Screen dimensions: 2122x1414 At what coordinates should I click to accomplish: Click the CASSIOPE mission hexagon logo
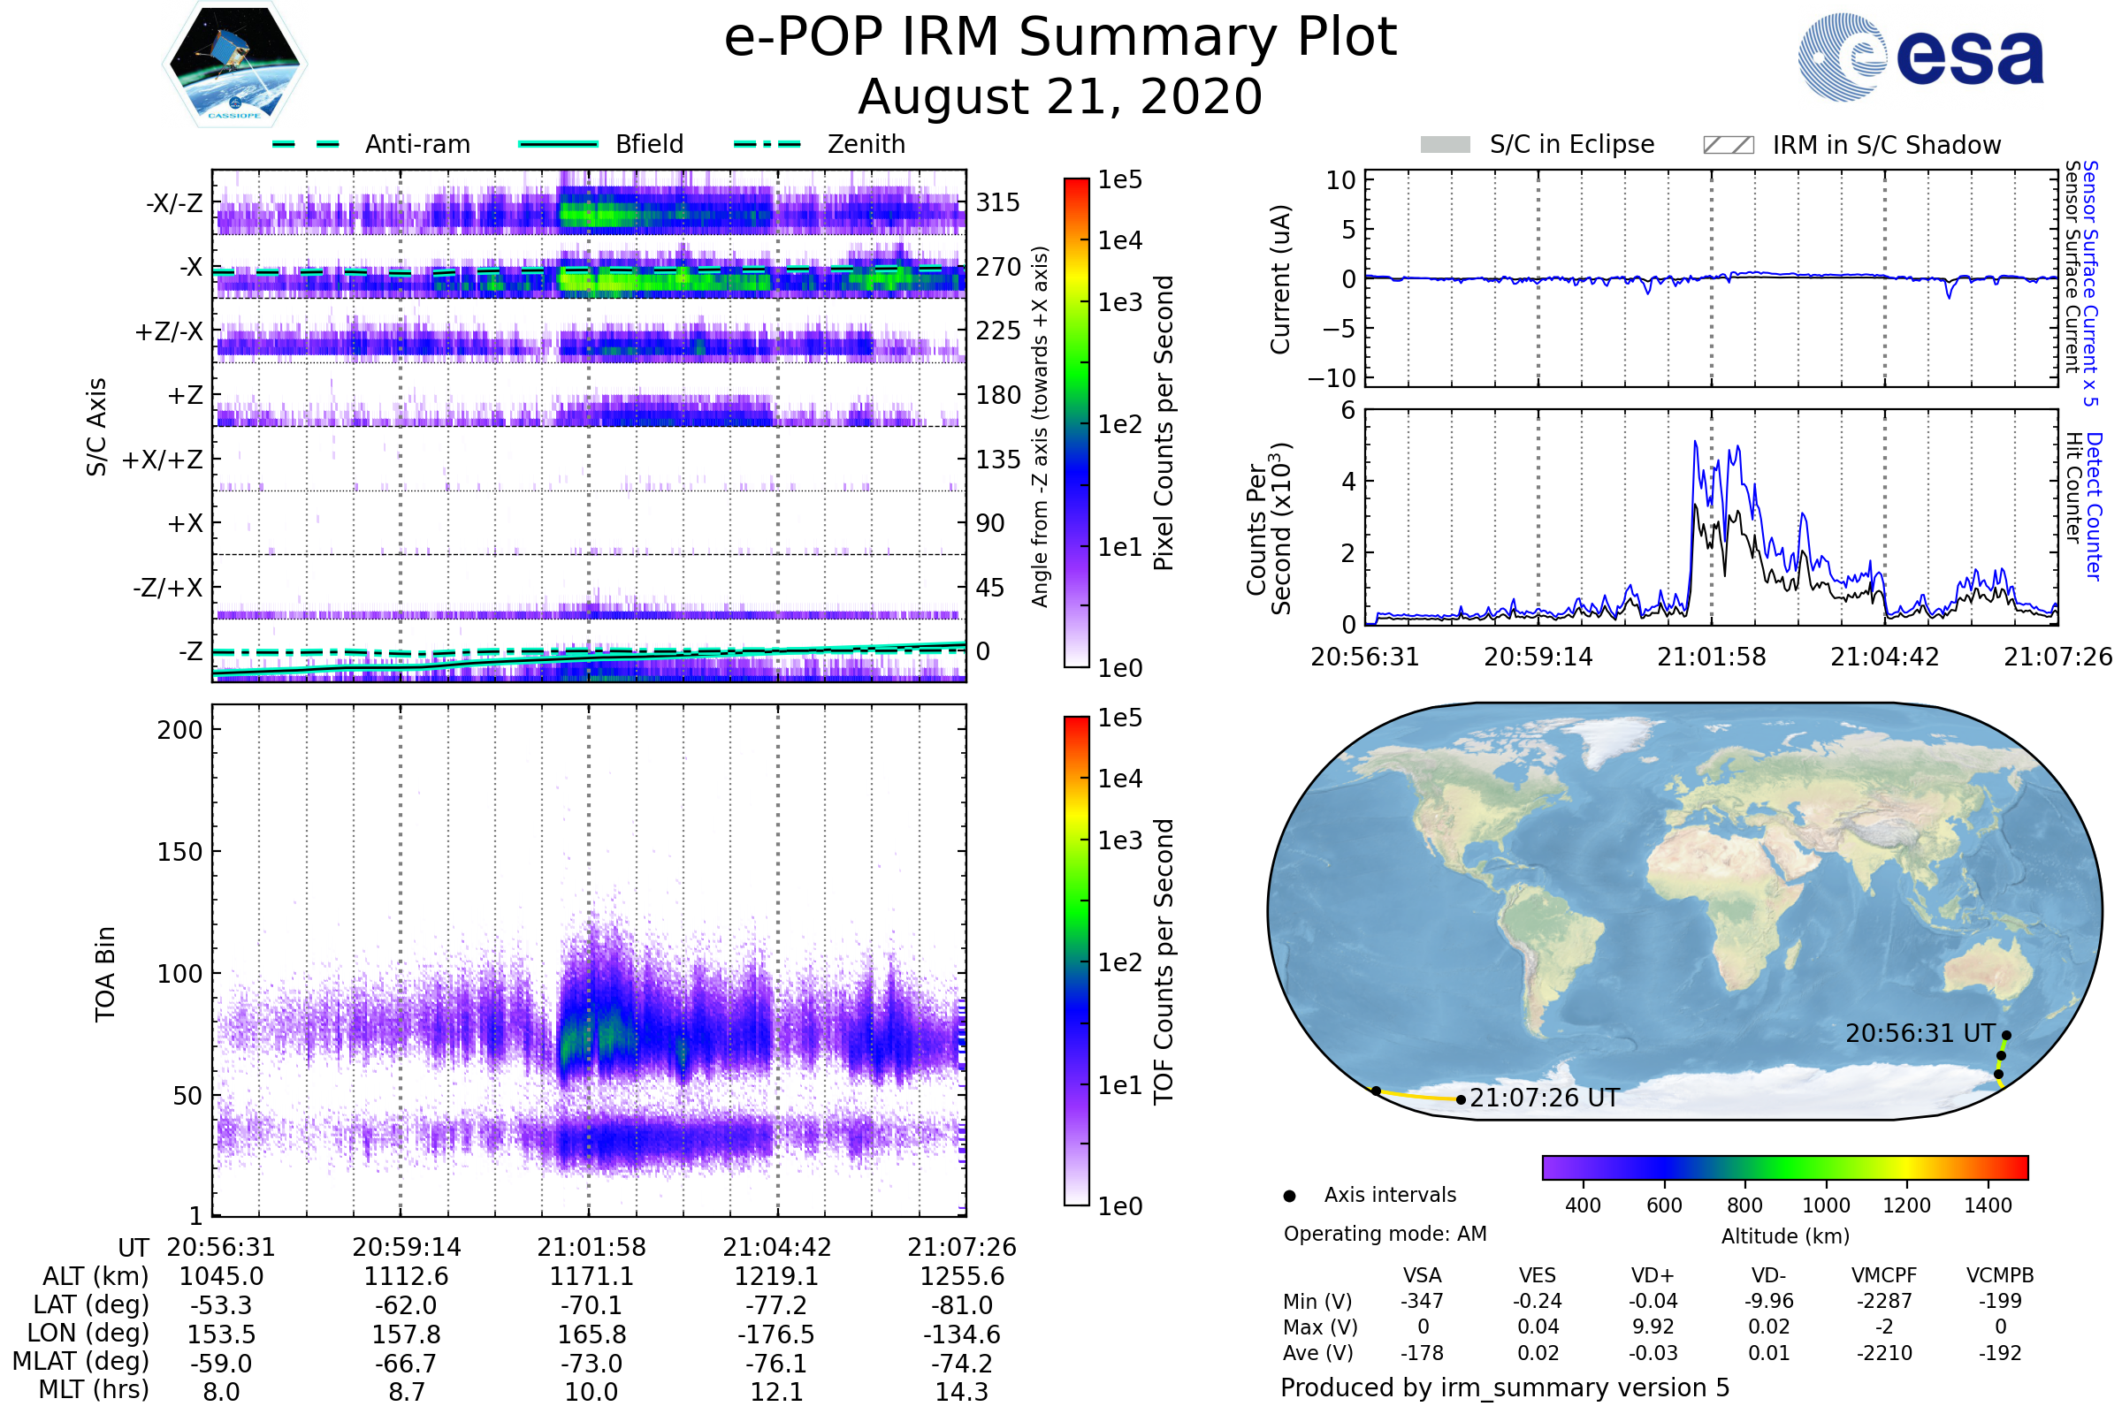pyautogui.click(x=234, y=65)
